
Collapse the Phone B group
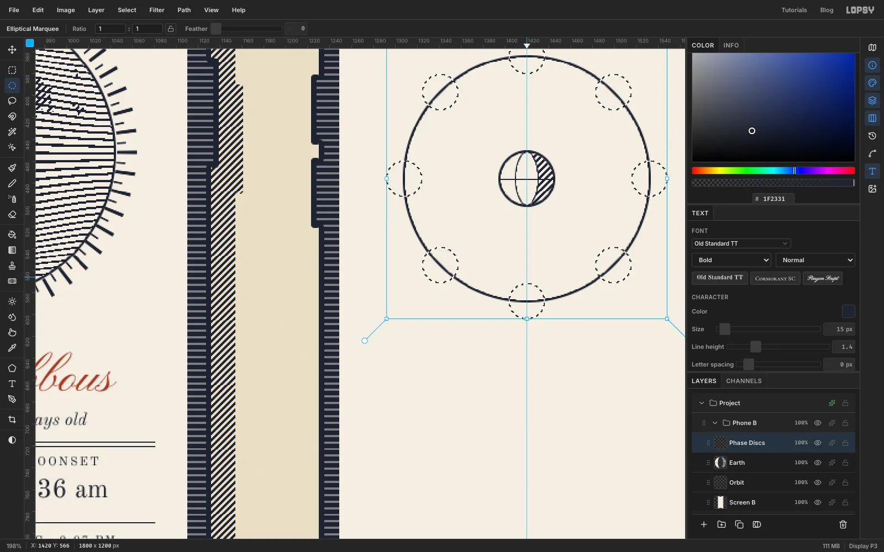(715, 423)
